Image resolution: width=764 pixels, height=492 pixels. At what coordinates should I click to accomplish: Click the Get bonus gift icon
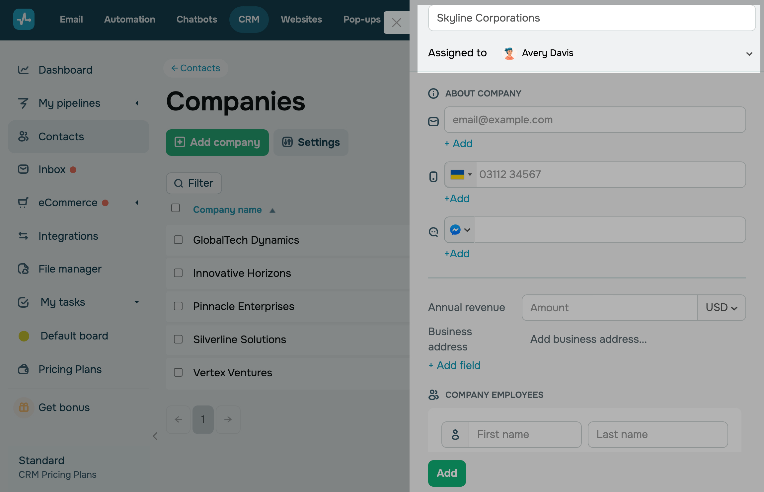tap(24, 407)
